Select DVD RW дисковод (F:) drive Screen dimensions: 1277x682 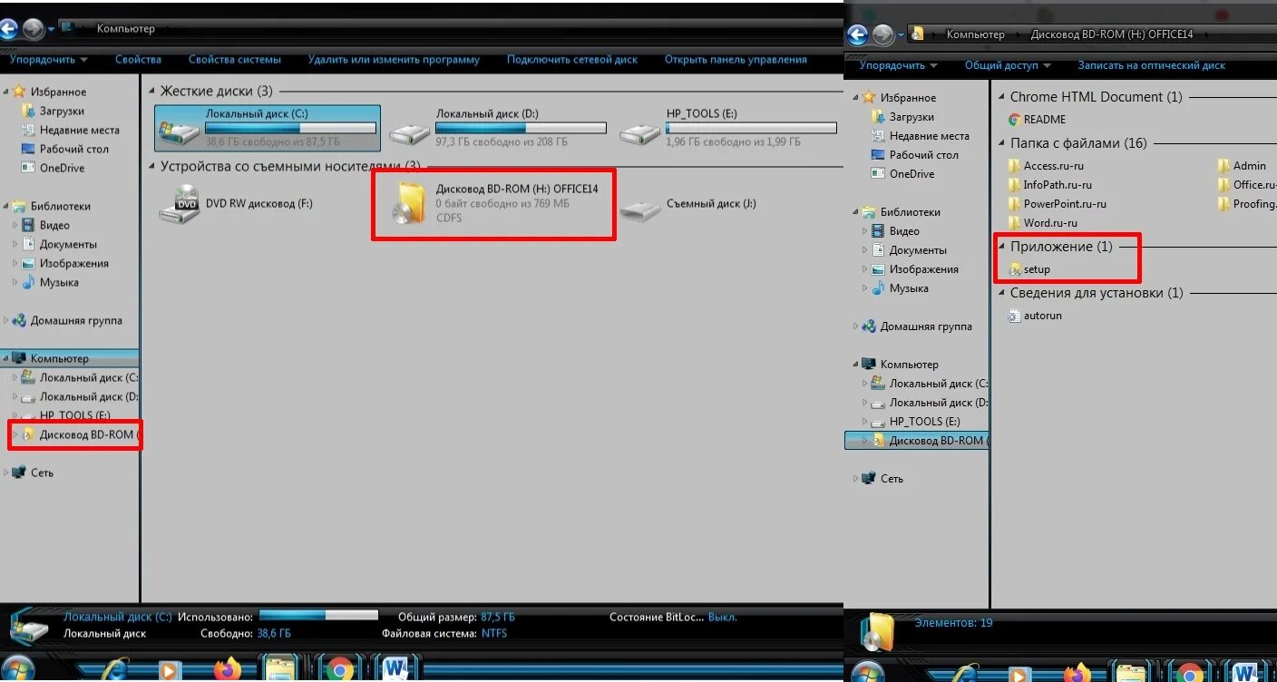pos(236,204)
